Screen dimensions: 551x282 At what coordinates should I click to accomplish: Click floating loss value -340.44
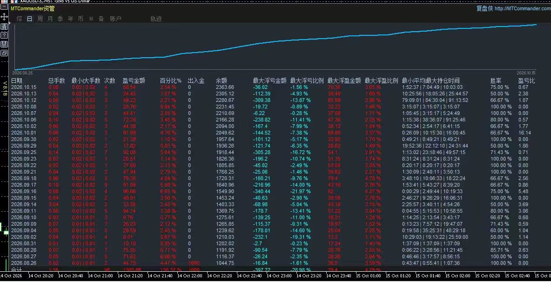tap(262, 191)
